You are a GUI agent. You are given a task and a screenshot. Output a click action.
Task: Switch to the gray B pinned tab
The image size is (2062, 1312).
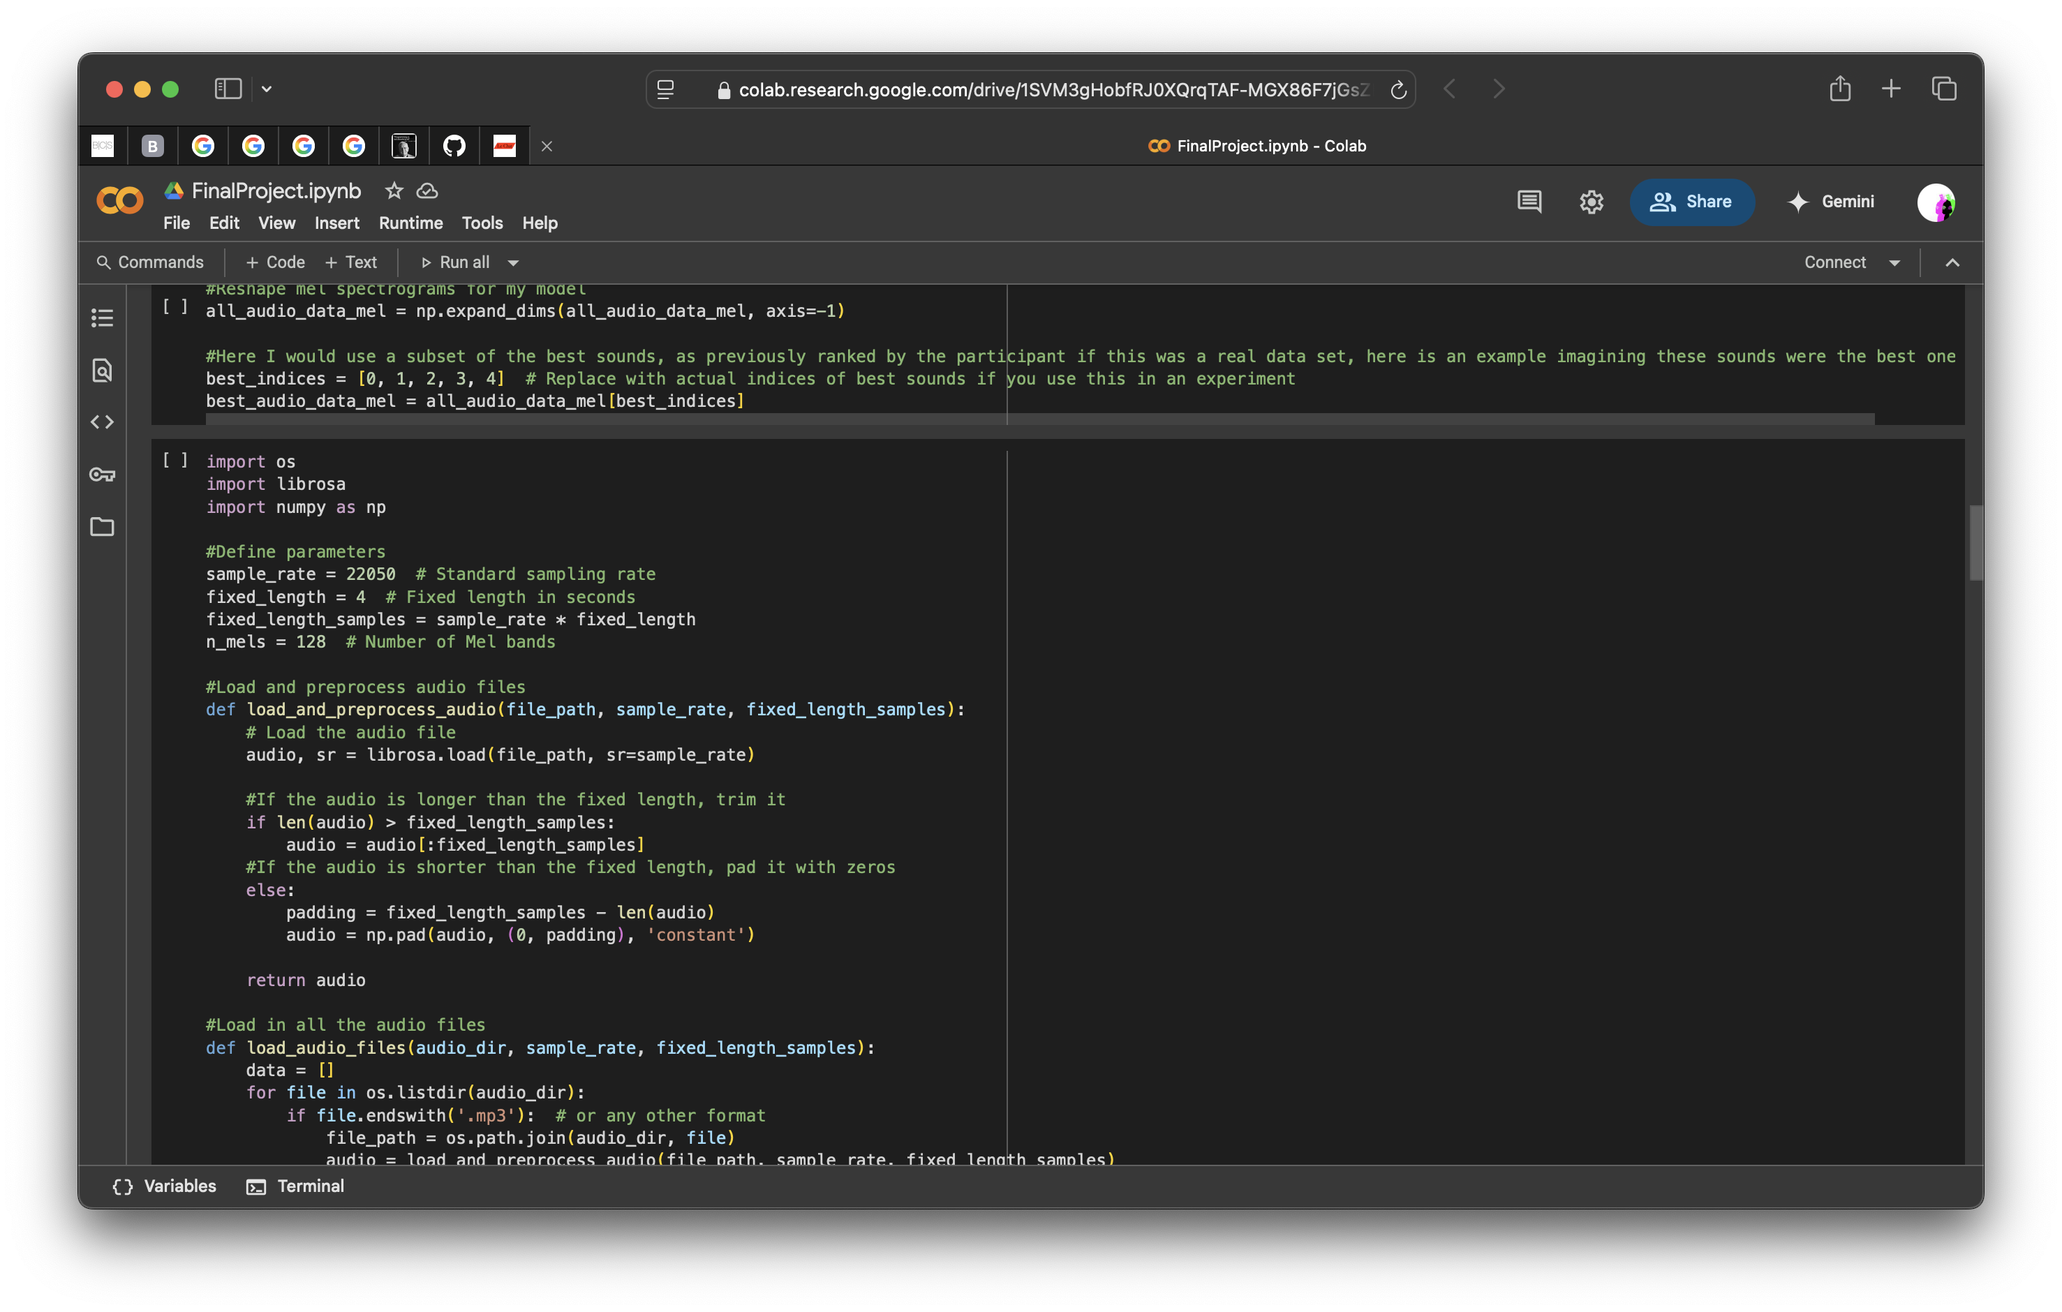(152, 147)
